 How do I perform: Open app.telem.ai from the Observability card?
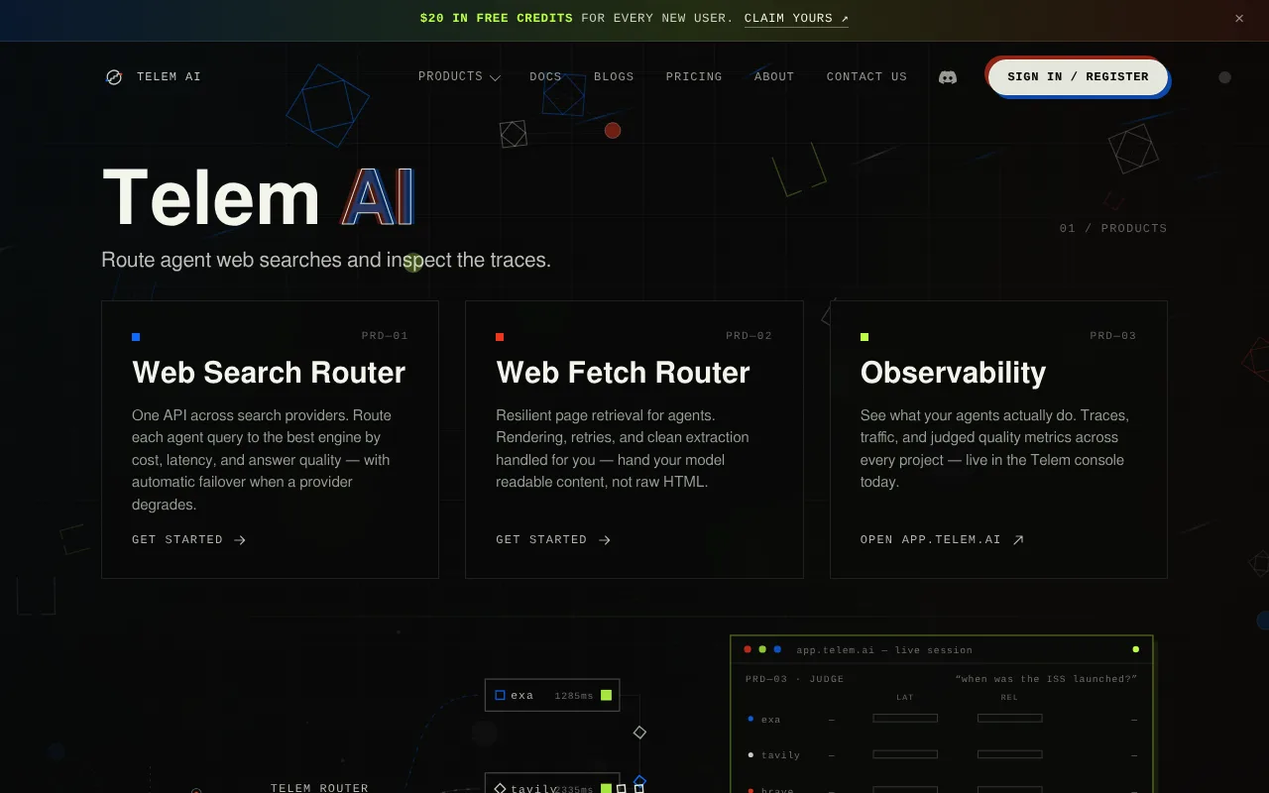pos(942,540)
